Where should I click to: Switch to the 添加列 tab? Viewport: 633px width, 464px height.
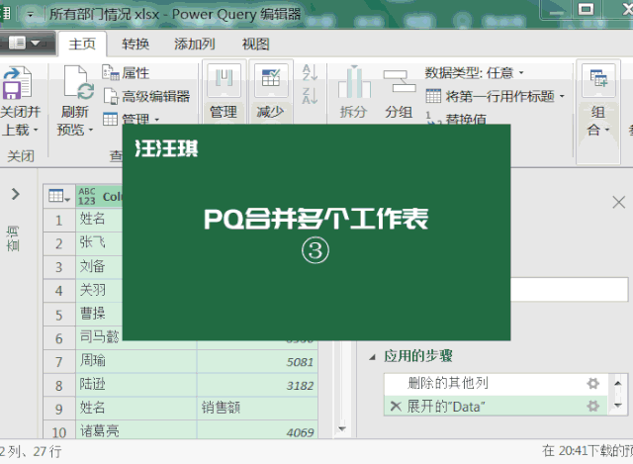(x=195, y=44)
